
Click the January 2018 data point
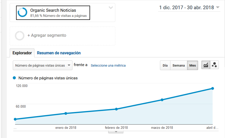[x=66, y=113]
